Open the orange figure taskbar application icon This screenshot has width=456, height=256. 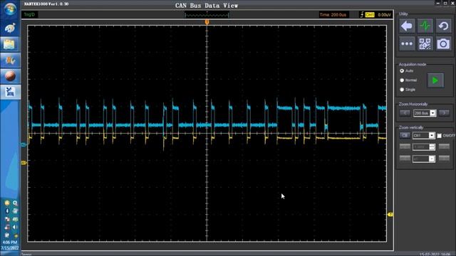click(x=10, y=60)
